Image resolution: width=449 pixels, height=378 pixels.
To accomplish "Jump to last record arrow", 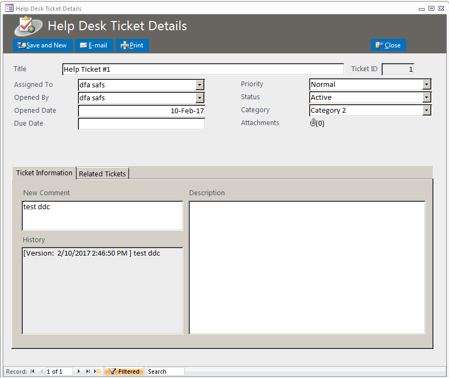I will pos(88,372).
